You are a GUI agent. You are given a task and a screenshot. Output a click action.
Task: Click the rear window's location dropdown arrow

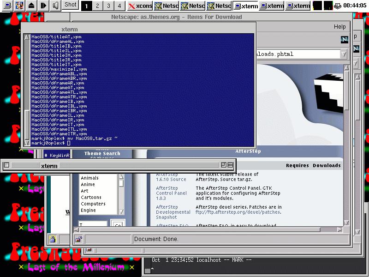(x=356, y=63)
